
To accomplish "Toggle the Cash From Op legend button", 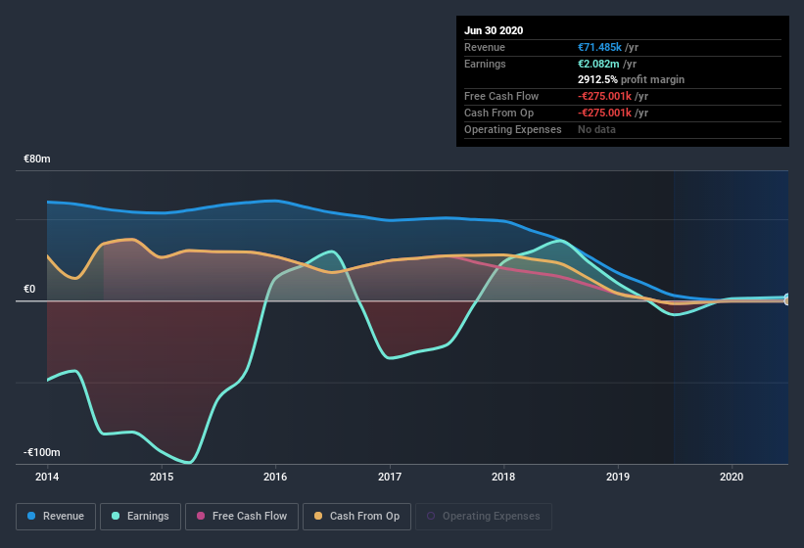I will point(356,517).
